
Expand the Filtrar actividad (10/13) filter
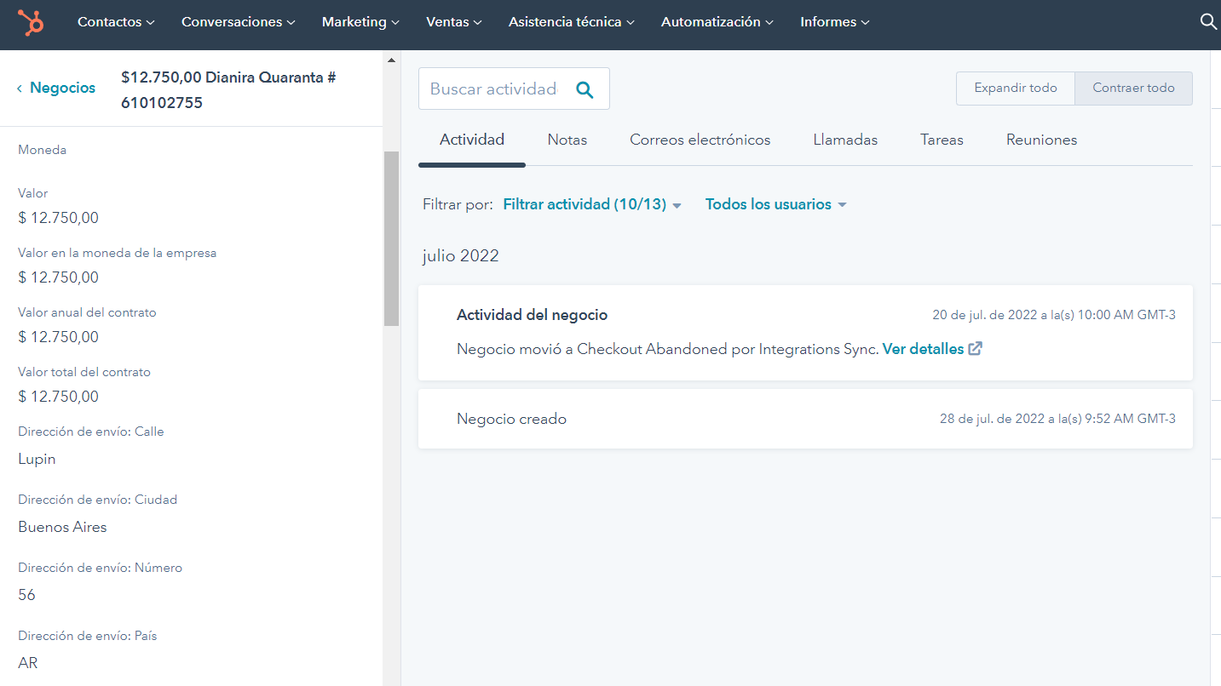(x=592, y=204)
